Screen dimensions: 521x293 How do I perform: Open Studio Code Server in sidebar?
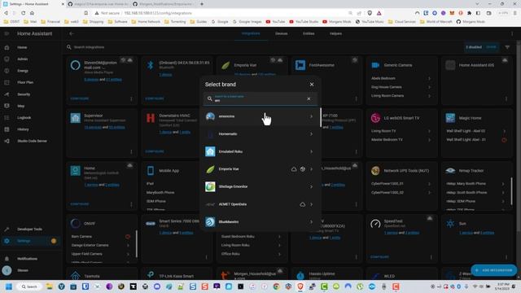[31, 141]
